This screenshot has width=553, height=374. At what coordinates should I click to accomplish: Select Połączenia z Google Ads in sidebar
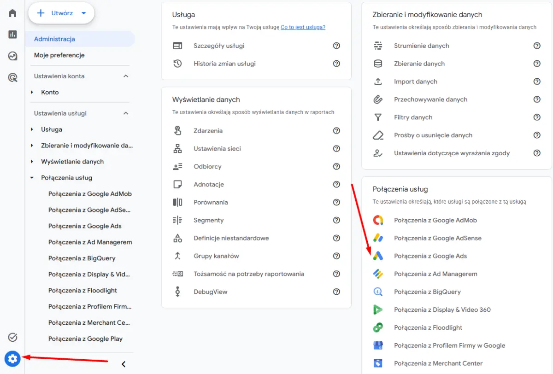pos(85,226)
